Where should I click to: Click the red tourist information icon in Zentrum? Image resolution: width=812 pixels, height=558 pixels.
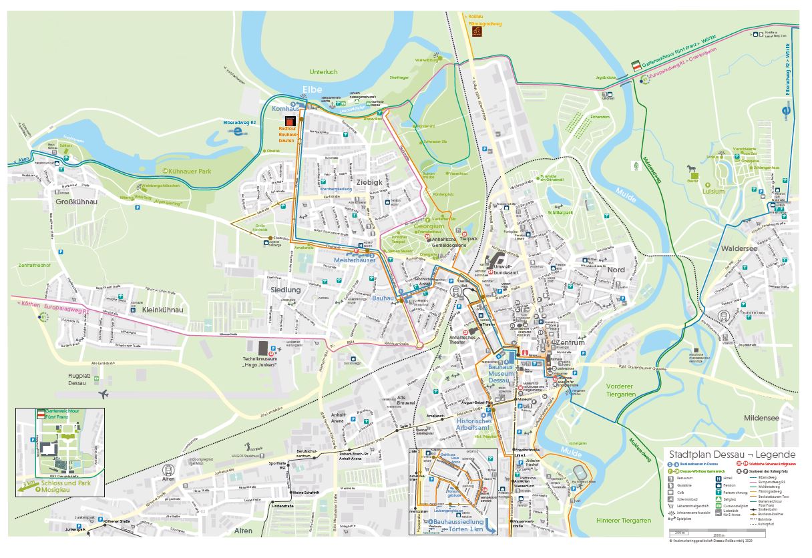525,352
